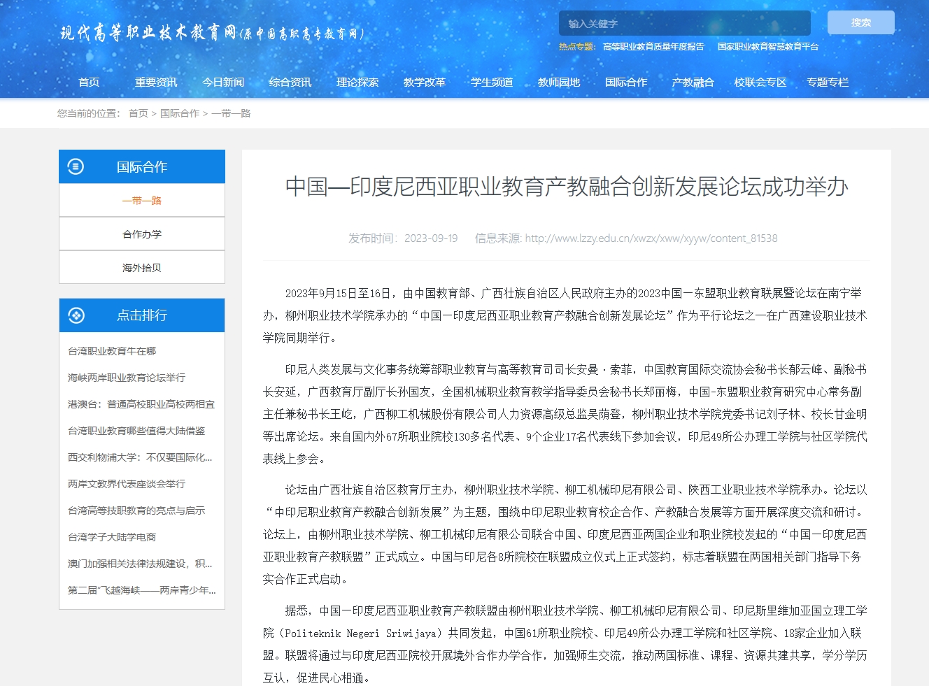
Task: Read ranked article 海峡两岸职业教育论坛举行
Action: 127,378
